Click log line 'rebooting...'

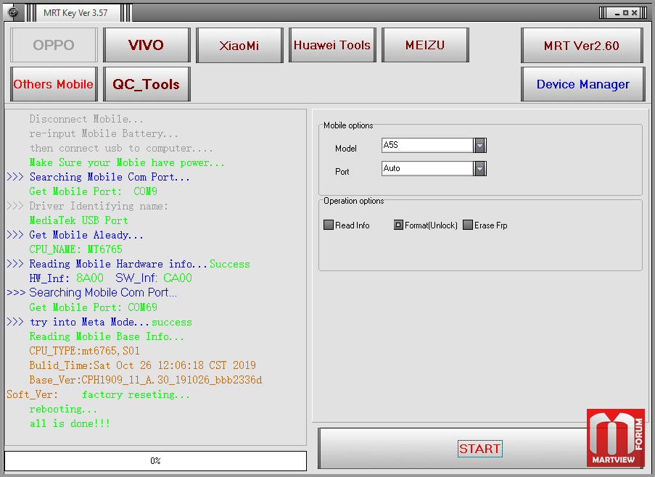click(63, 409)
